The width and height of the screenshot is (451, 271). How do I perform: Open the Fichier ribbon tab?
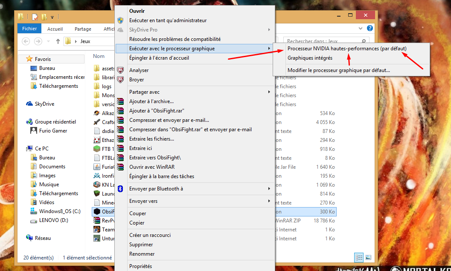click(x=29, y=29)
